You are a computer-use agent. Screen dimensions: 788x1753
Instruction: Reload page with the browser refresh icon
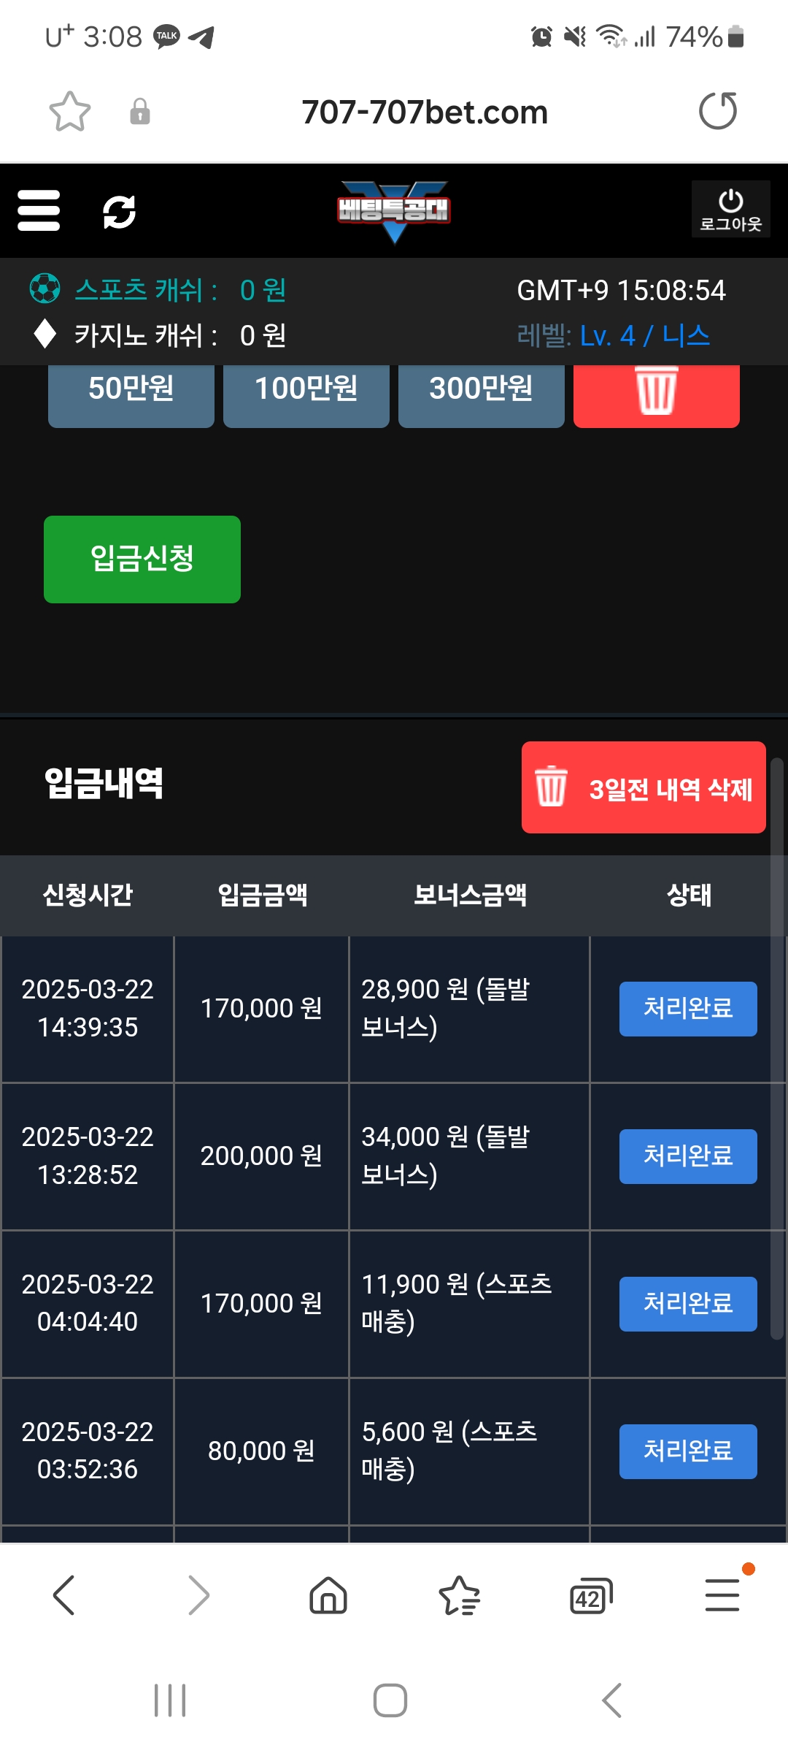pyautogui.click(x=718, y=111)
